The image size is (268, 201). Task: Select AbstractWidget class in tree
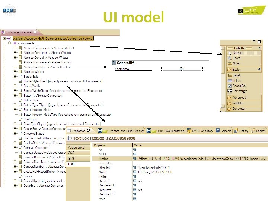tap(33, 72)
